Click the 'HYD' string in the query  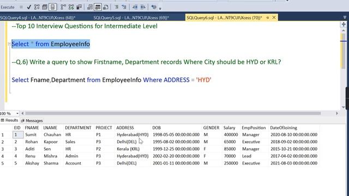[x=203, y=80]
